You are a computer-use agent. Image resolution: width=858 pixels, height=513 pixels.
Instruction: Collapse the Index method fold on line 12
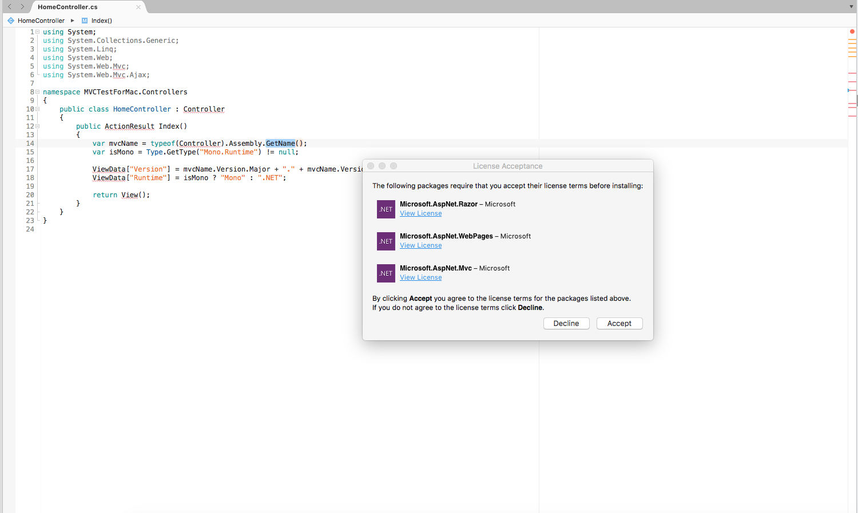[38, 126]
